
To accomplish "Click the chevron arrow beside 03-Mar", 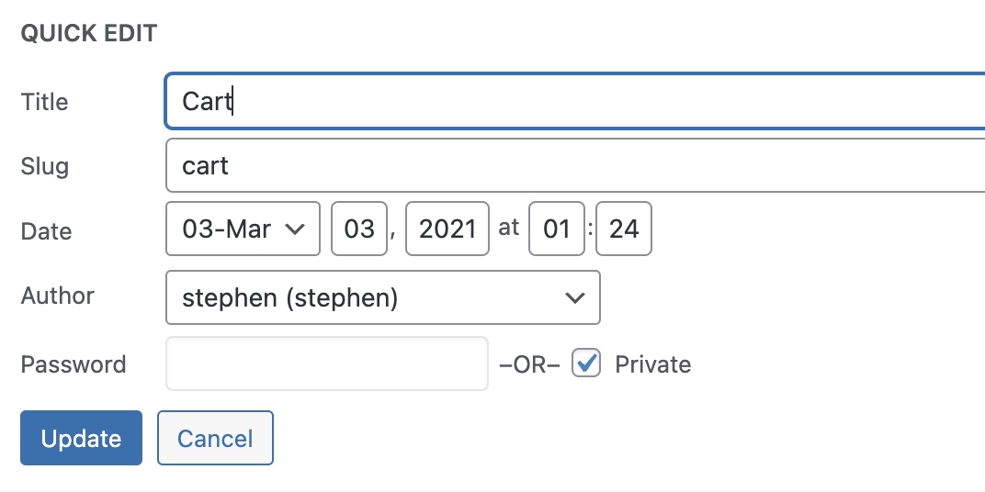I will click(296, 229).
